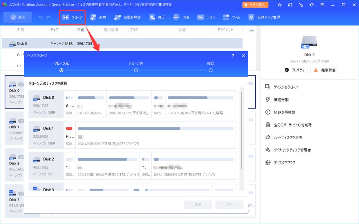
Task: Select Disk 0 row in main list
Action: tap(122, 43)
